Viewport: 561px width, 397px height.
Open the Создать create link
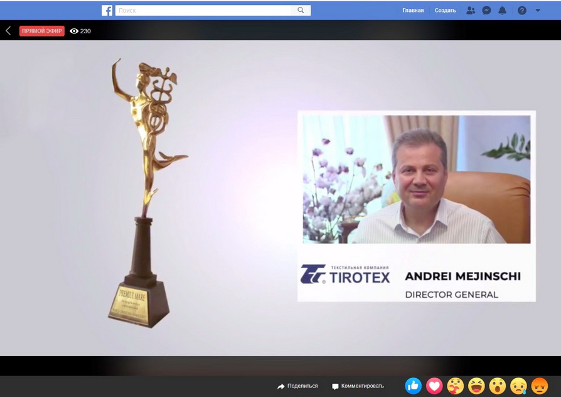[x=445, y=11]
